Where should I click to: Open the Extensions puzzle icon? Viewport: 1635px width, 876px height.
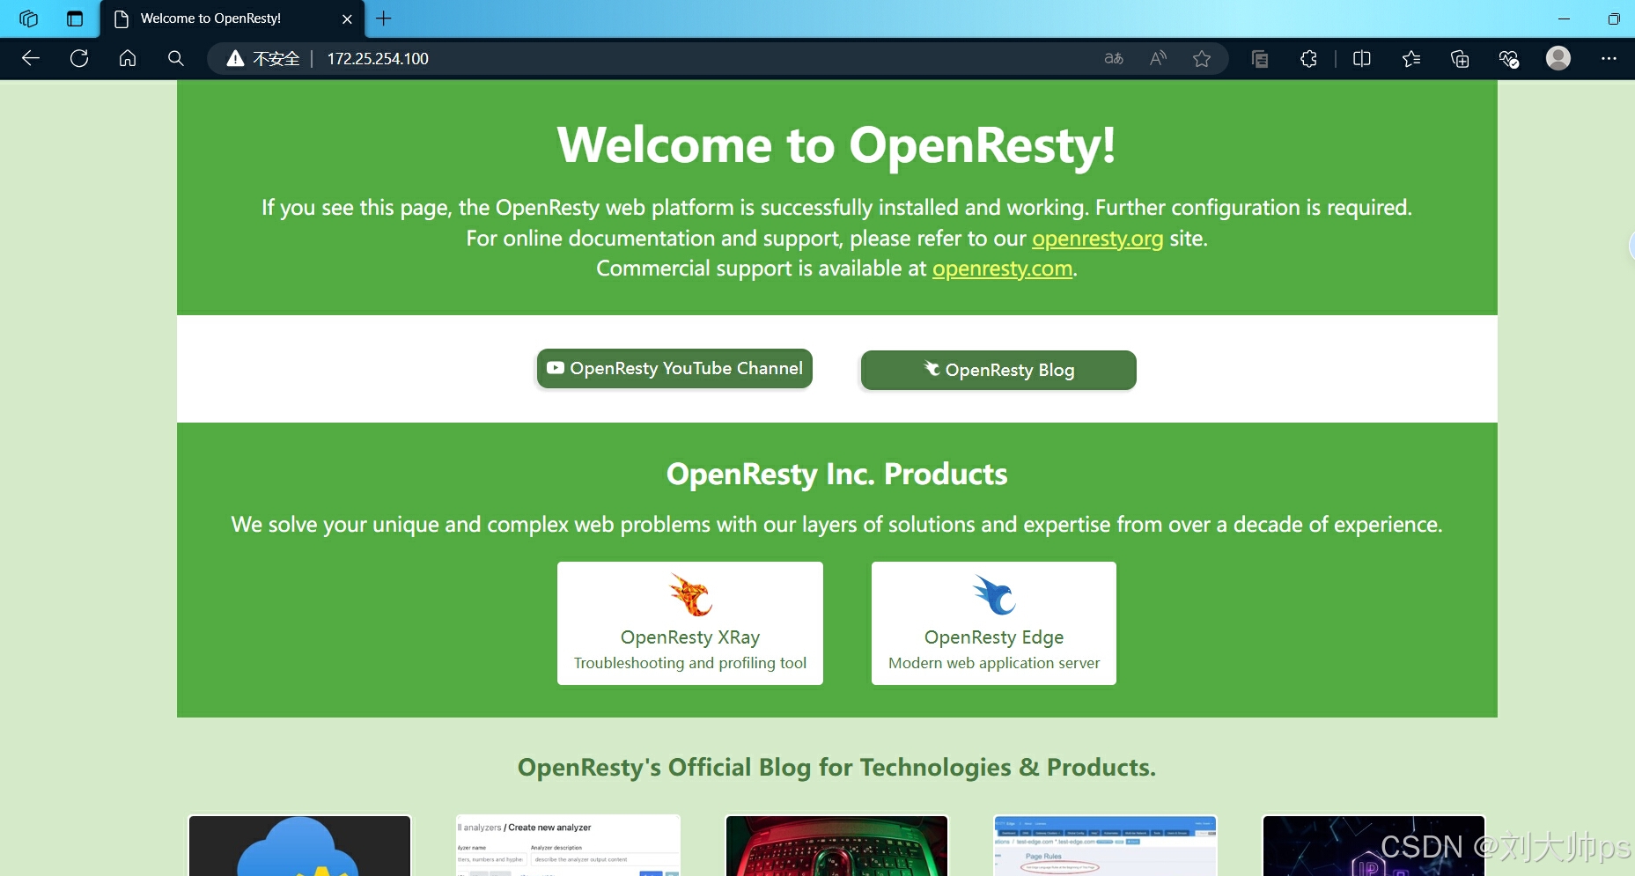tap(1309, 59)
